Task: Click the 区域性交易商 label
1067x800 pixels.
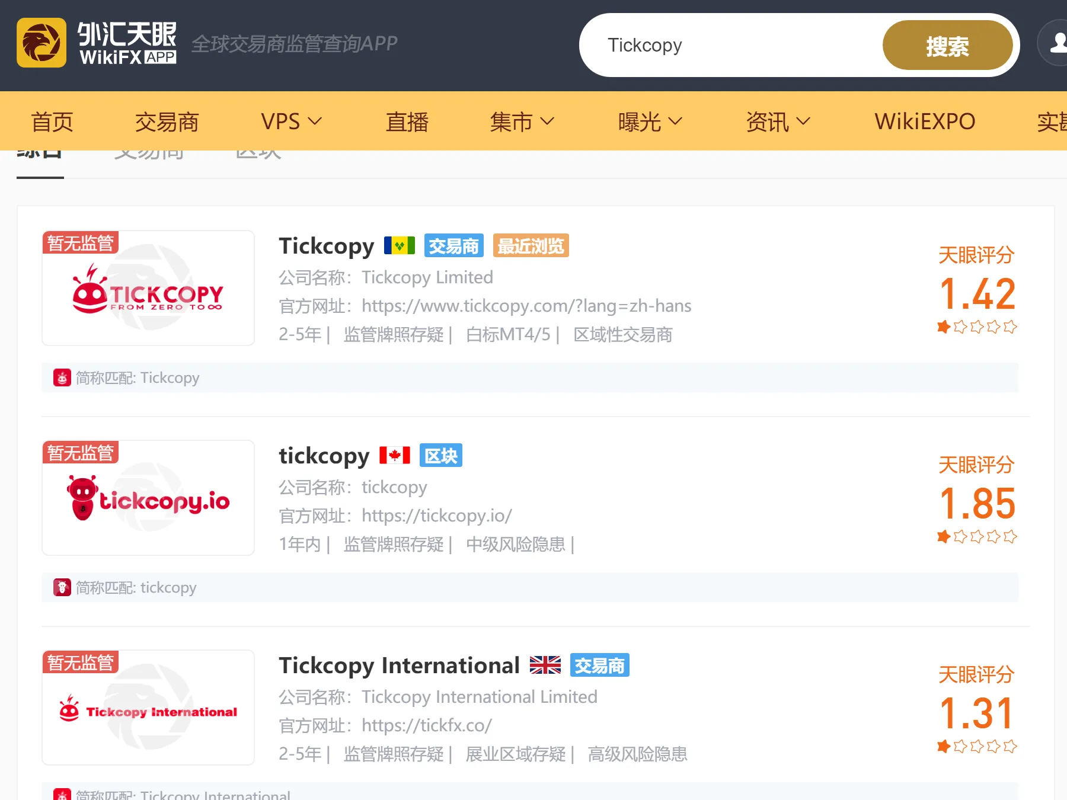Action: tap(623, 335)
